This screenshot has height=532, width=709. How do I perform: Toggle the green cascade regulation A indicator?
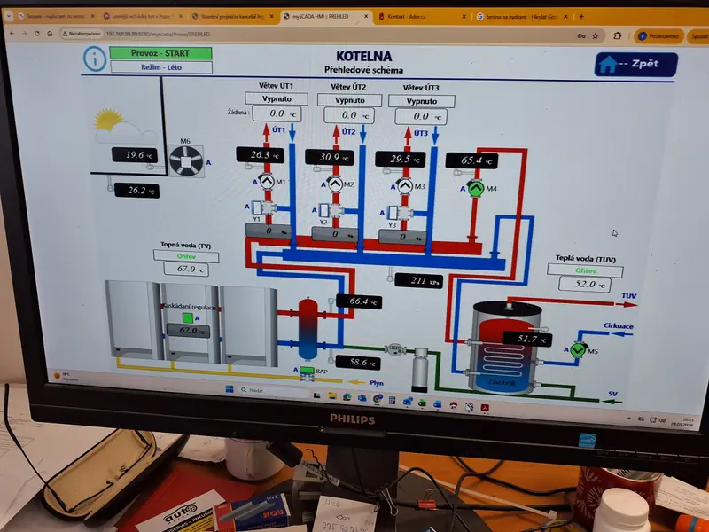pyautogui.click(x=188, y=317)
